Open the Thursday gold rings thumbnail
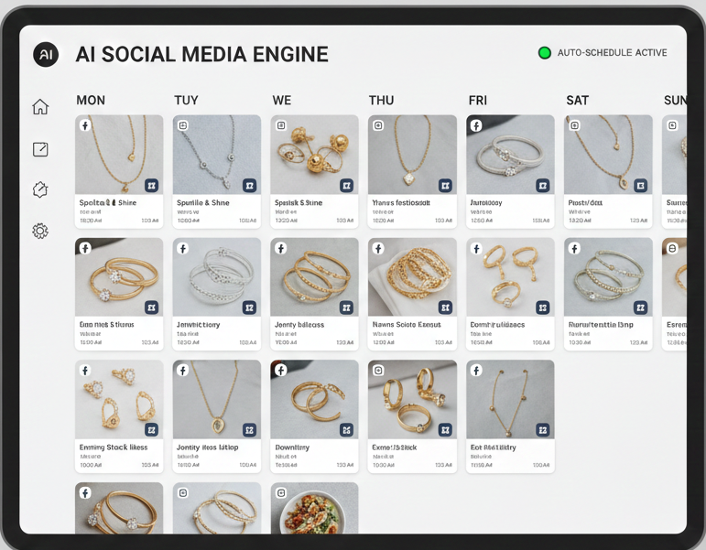This screenshot has height=550, width=706. click(412, 399)
